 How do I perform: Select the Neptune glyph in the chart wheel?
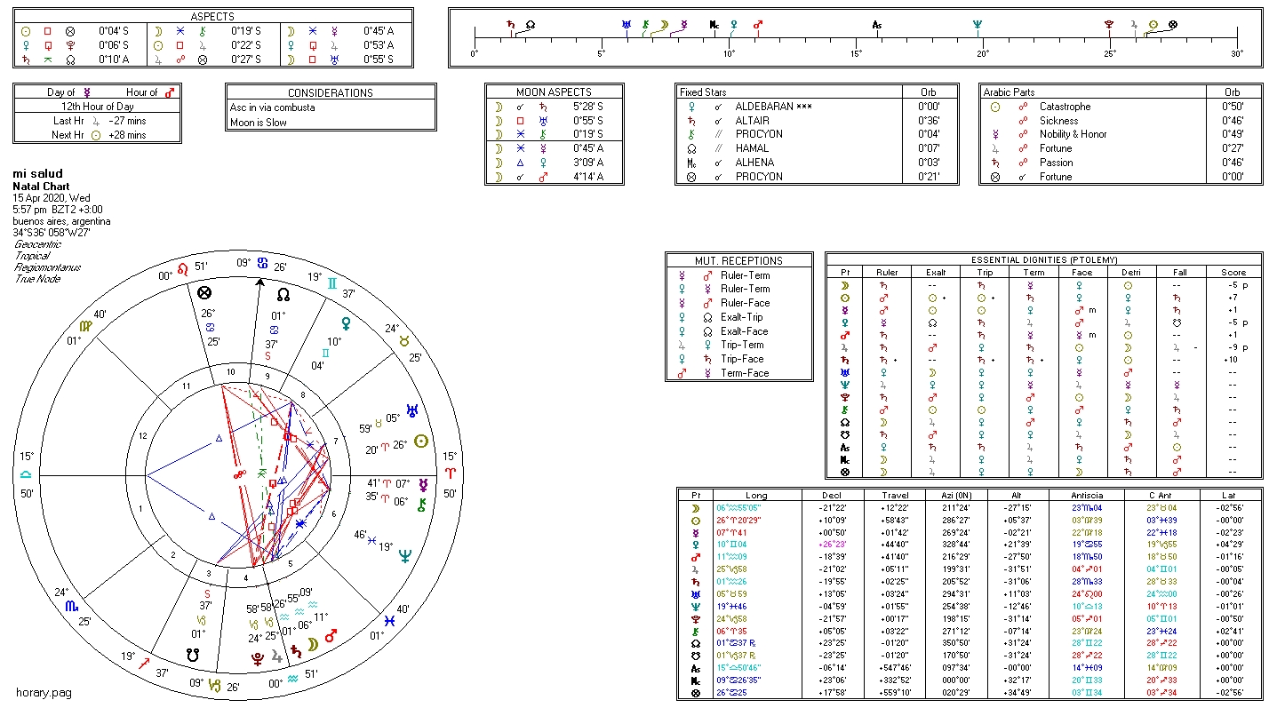pos(404,556)
